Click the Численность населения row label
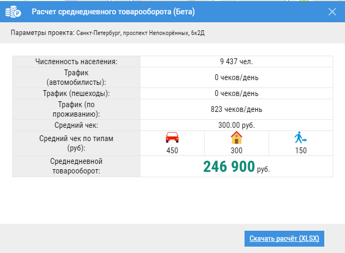 click(76, 62)
